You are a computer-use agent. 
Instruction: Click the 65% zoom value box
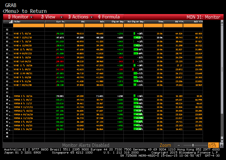[213, 145]
